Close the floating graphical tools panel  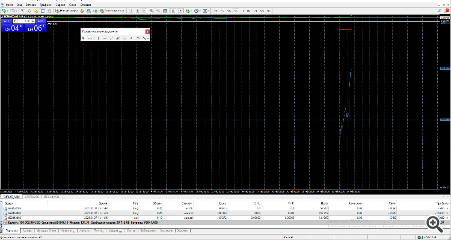pos(147,32)
